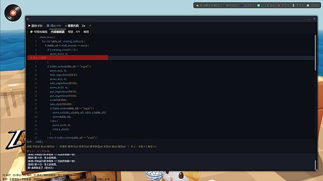
Task: Click the clock icon in status bar
Action: [x=308, y=5]
